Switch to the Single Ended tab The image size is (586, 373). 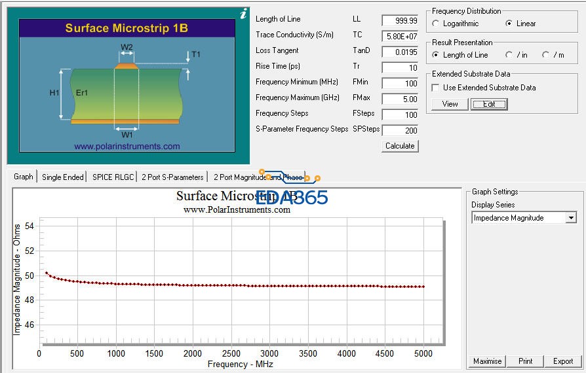[62, 177]
